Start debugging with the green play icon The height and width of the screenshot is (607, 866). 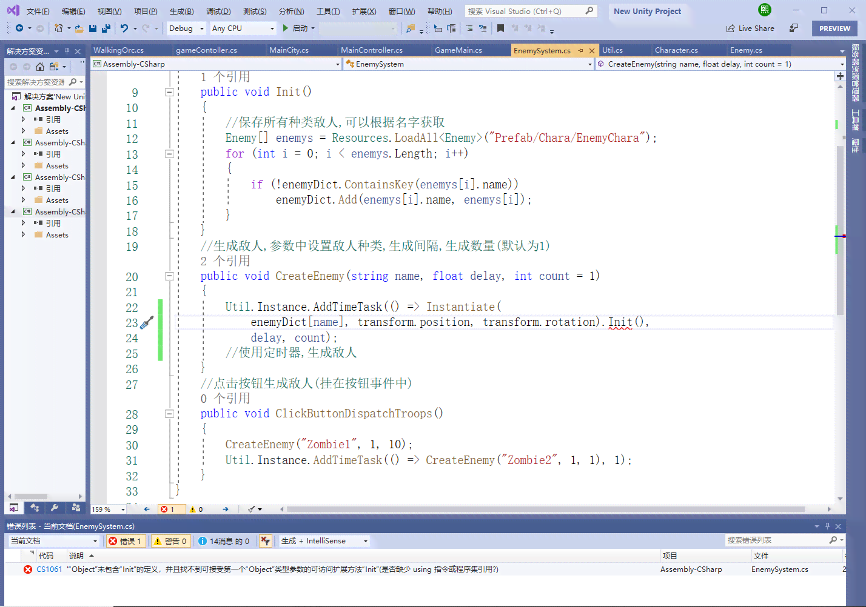(x=286, y=28)
